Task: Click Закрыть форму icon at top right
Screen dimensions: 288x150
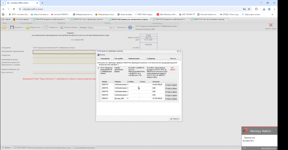Action: click(270, 25)
